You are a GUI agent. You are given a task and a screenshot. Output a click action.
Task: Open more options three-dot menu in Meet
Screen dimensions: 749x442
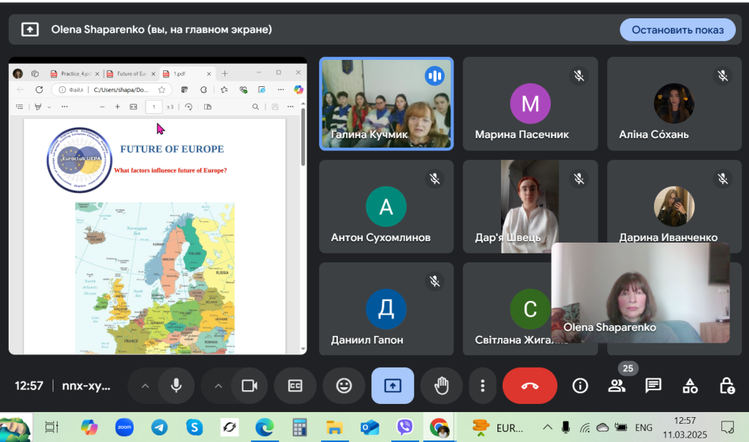click(x=483, y=386)
